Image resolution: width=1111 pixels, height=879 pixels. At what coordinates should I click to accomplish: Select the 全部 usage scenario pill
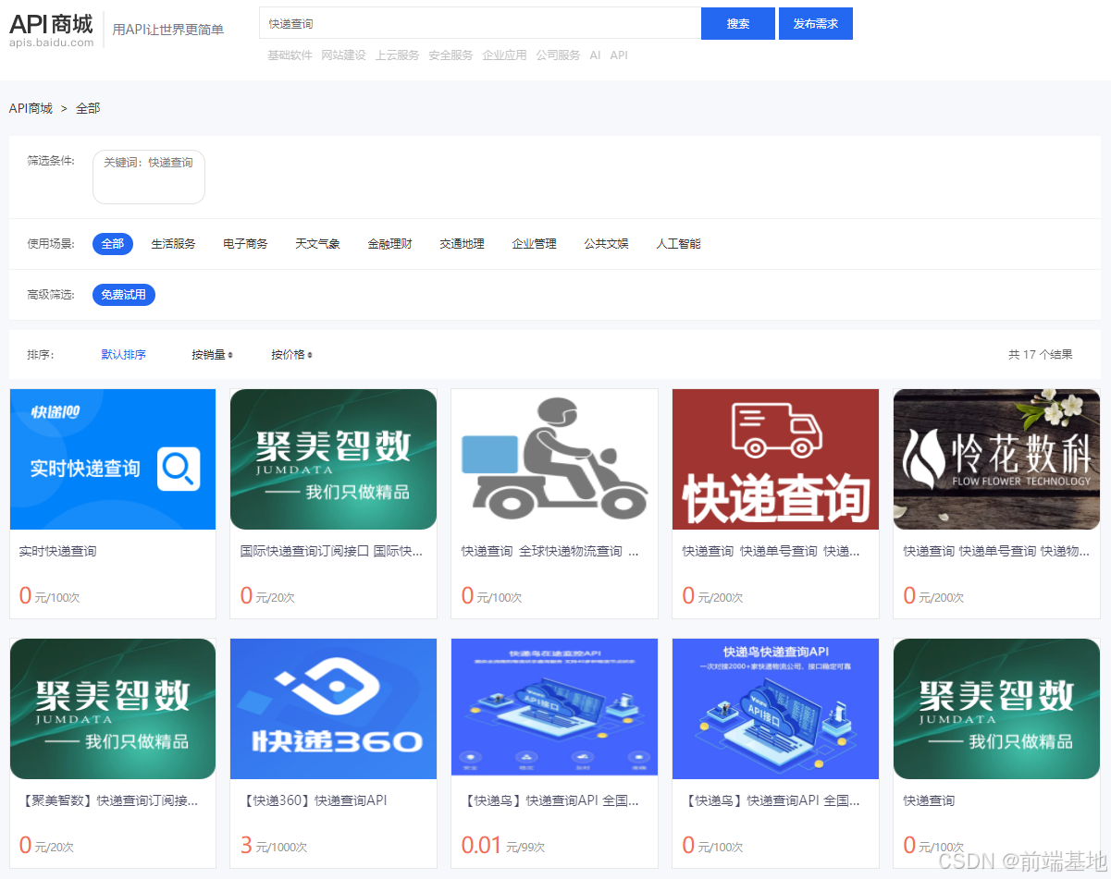[x=113, y=244]
